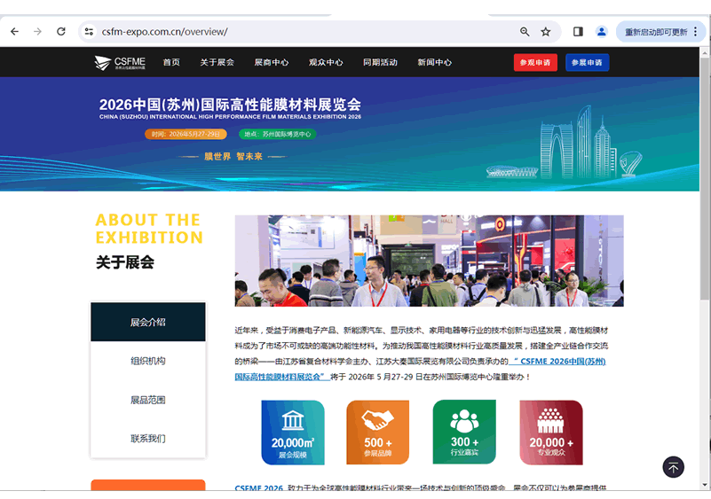Select the 展会介绍 sidebar tab

tap(148, 322)
